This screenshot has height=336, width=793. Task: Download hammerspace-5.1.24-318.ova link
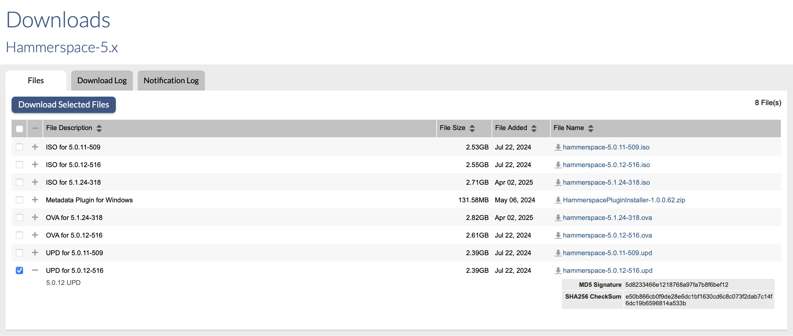(607, 218)
